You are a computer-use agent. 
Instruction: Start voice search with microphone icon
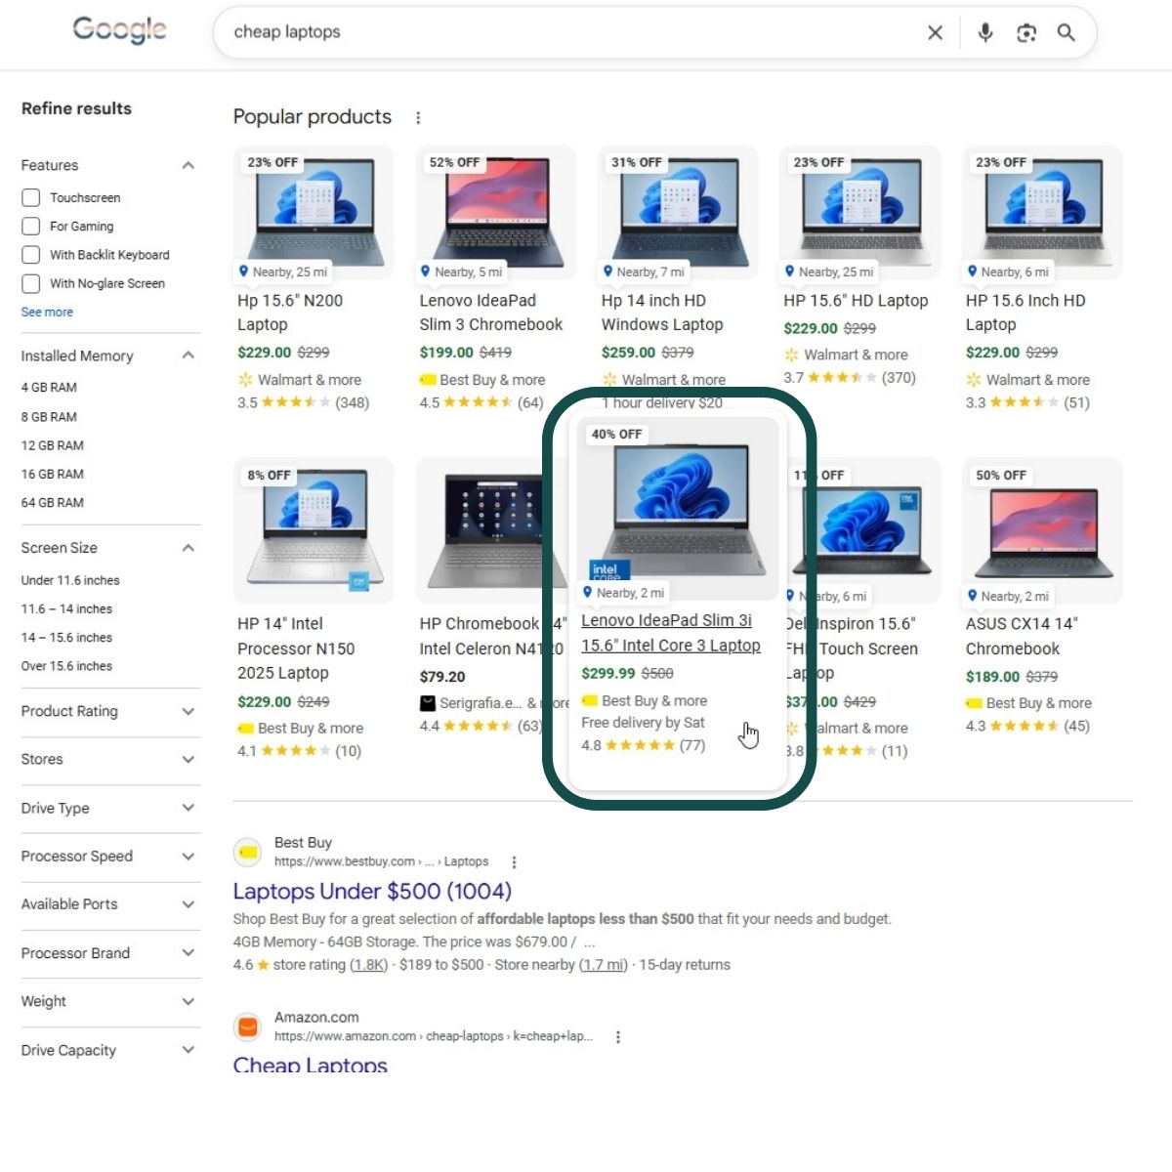click(x=985, y=33)
